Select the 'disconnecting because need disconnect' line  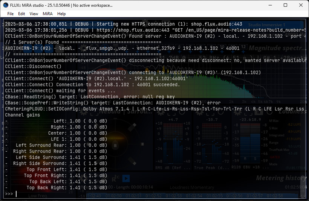coord(155,61)
